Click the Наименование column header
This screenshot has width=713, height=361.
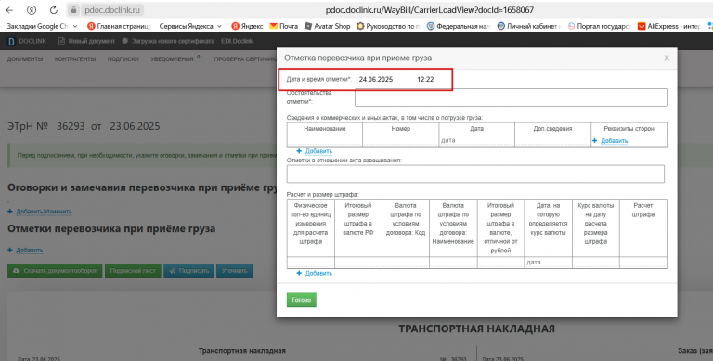[x=325, y=129]
